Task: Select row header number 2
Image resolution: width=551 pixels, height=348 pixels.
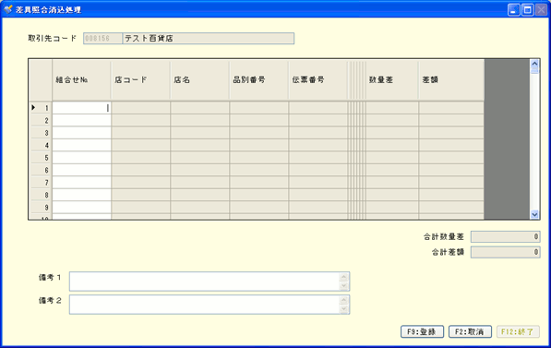Action: click(x=41, y=120)
